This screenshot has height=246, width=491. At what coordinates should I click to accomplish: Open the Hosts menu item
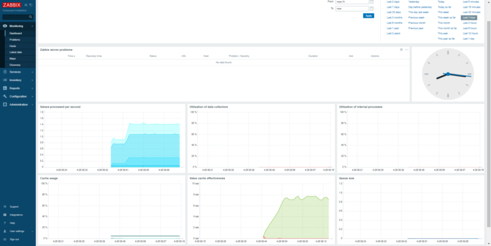tap(13, 46)
